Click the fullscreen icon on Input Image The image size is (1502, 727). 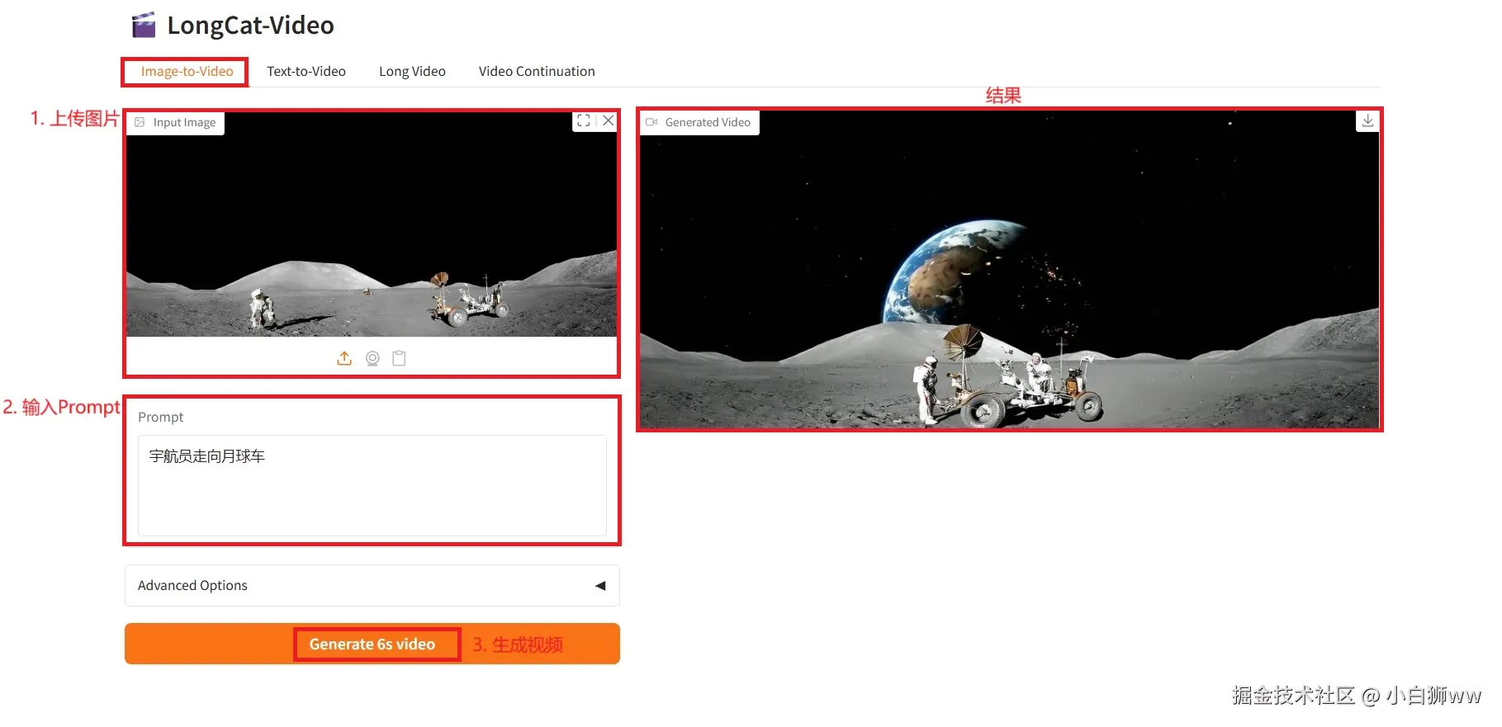pyautogui.click(x=584, y=120)
